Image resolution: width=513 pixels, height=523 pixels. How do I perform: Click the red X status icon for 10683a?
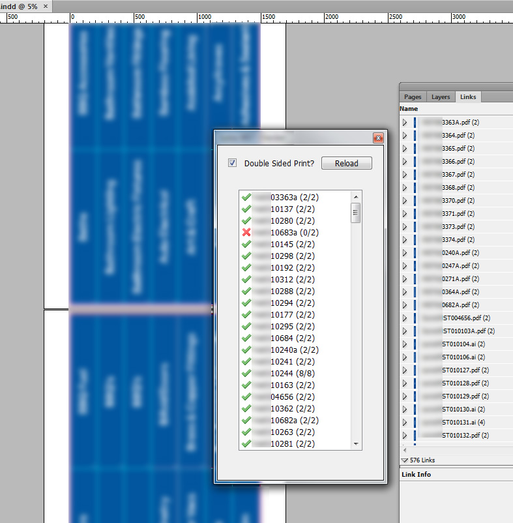coord(246,232)
